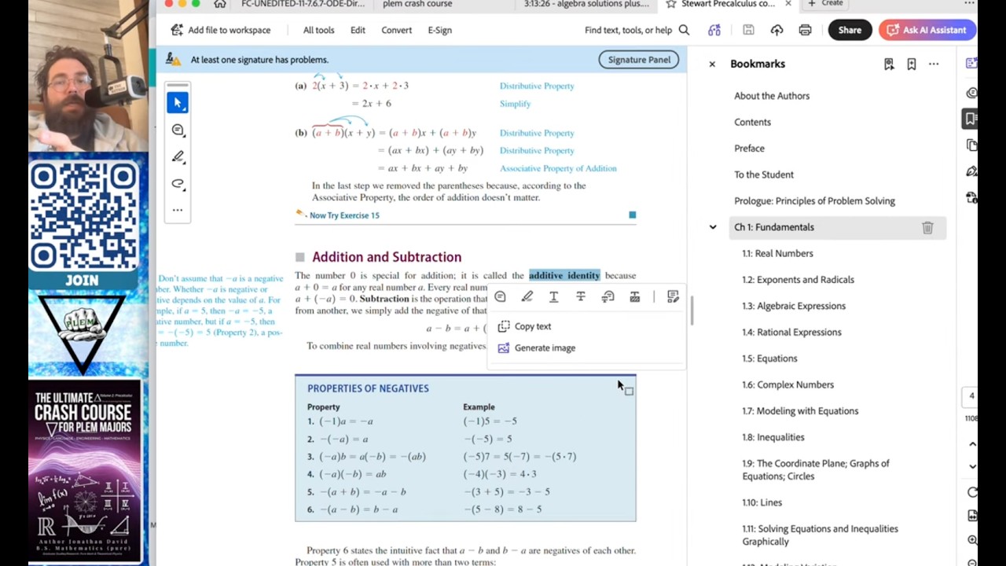This screenshot has width=1006, height=566.
Task: Delete the Ch 1: Fundamentals bookmark via trash icon
Action: point(927,227)
